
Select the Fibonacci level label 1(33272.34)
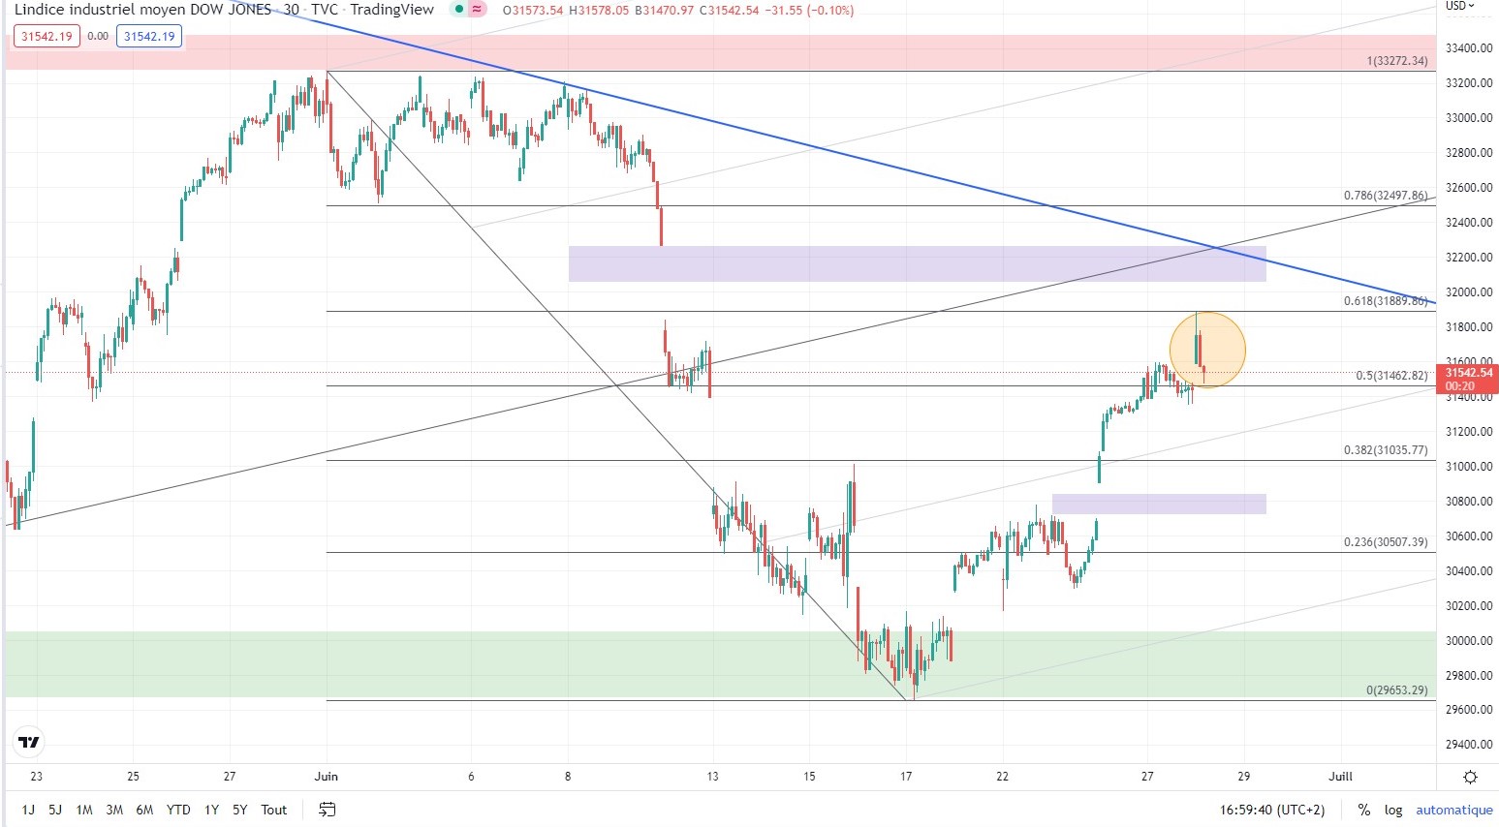[1396, 61]
